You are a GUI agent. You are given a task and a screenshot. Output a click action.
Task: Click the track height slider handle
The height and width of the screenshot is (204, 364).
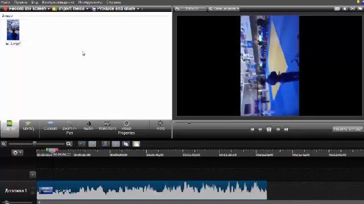pos(6,202)
